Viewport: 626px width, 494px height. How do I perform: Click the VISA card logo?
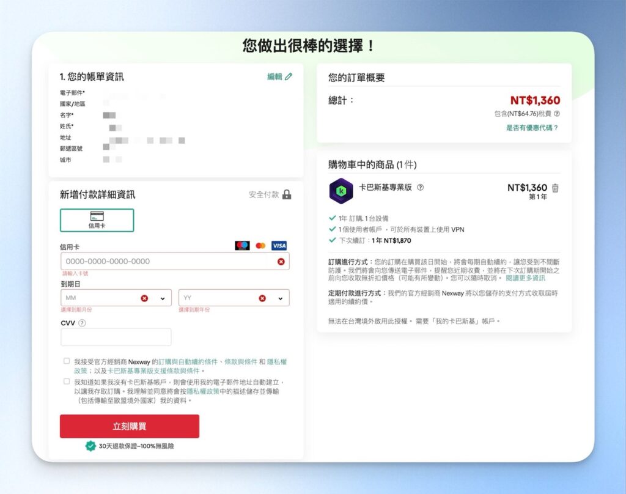[279, 246]
